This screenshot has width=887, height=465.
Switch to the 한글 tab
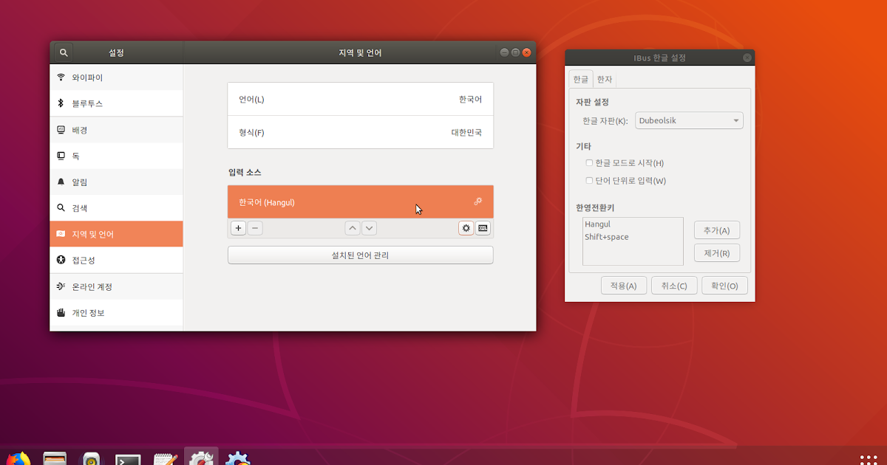[x=581, y=79]
